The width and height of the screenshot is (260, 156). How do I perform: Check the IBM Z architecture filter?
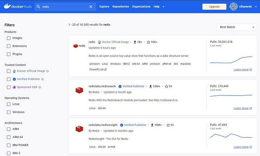point(9,153)
